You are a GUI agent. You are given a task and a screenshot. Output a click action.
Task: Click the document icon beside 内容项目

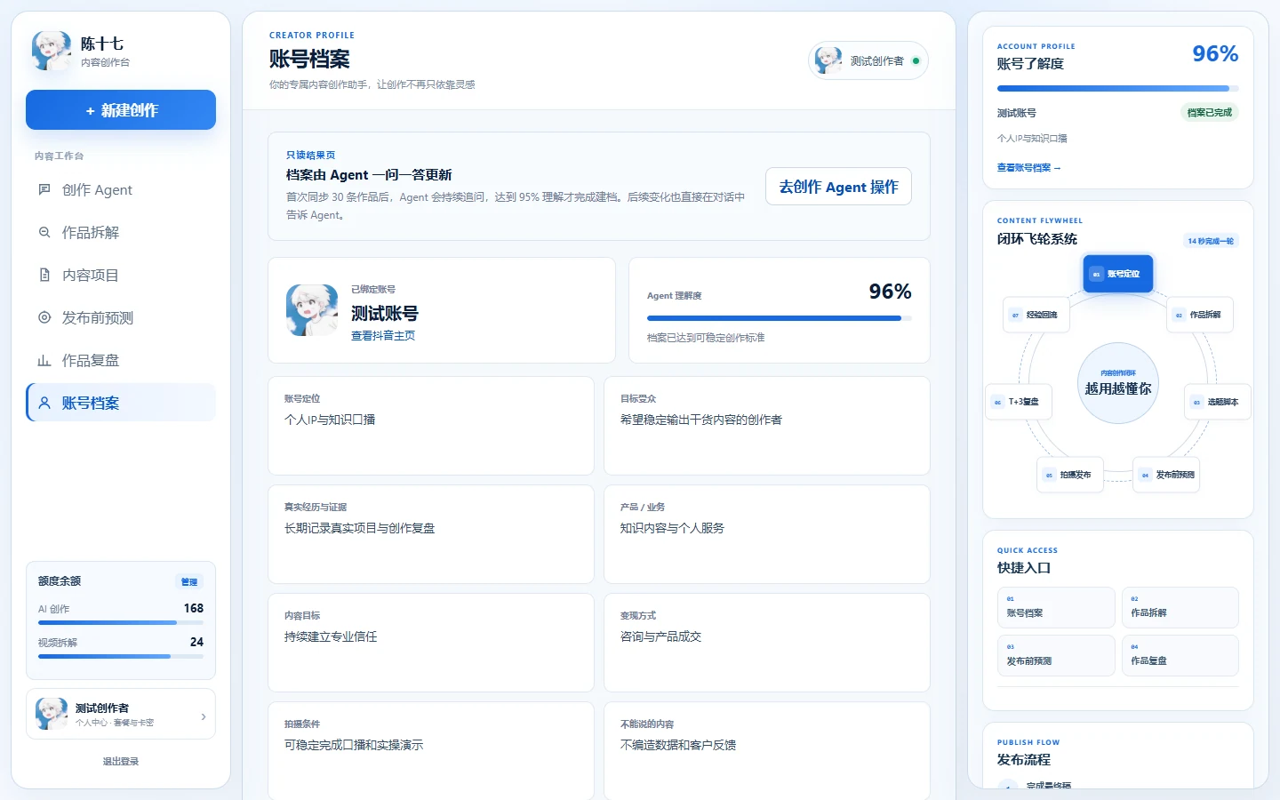44,275
